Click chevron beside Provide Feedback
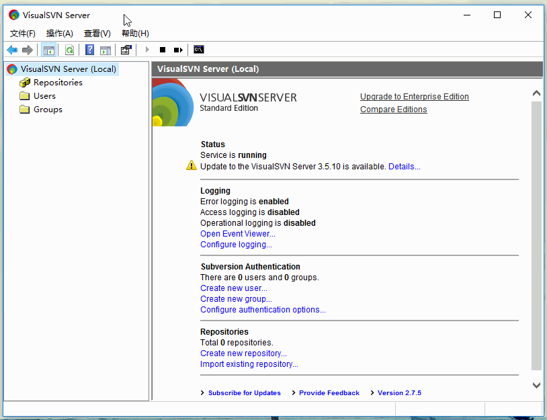Image resolution: width=547 pixels, height=420 pixels. point(294,393)
